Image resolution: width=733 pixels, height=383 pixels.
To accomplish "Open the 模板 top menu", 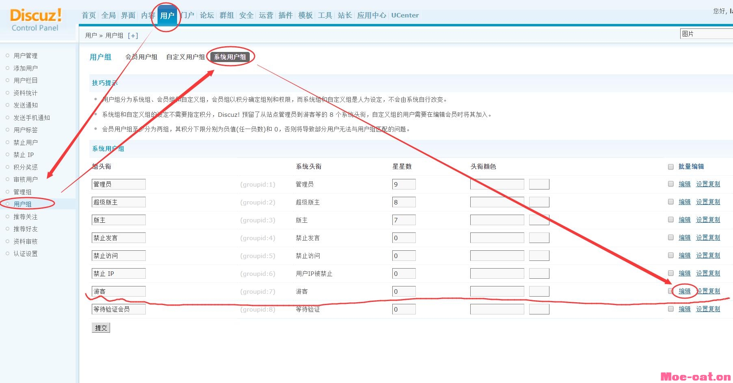I will point(305,15).
